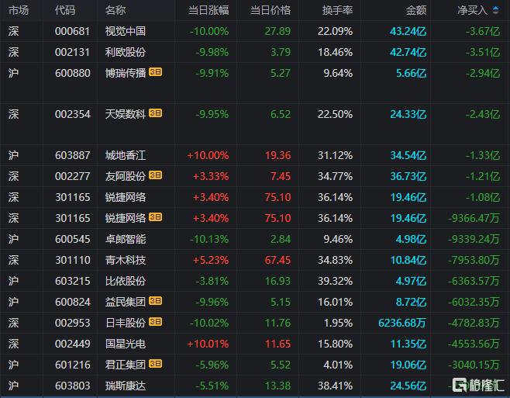This screenshot has height=398, width=510.
Task: Click the 3日 badge next to 天娱数科
Action: click(155, 113)
